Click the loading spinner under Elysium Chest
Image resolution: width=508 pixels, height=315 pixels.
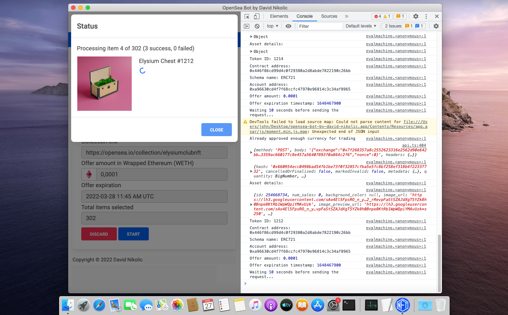(x=143, y=71)
